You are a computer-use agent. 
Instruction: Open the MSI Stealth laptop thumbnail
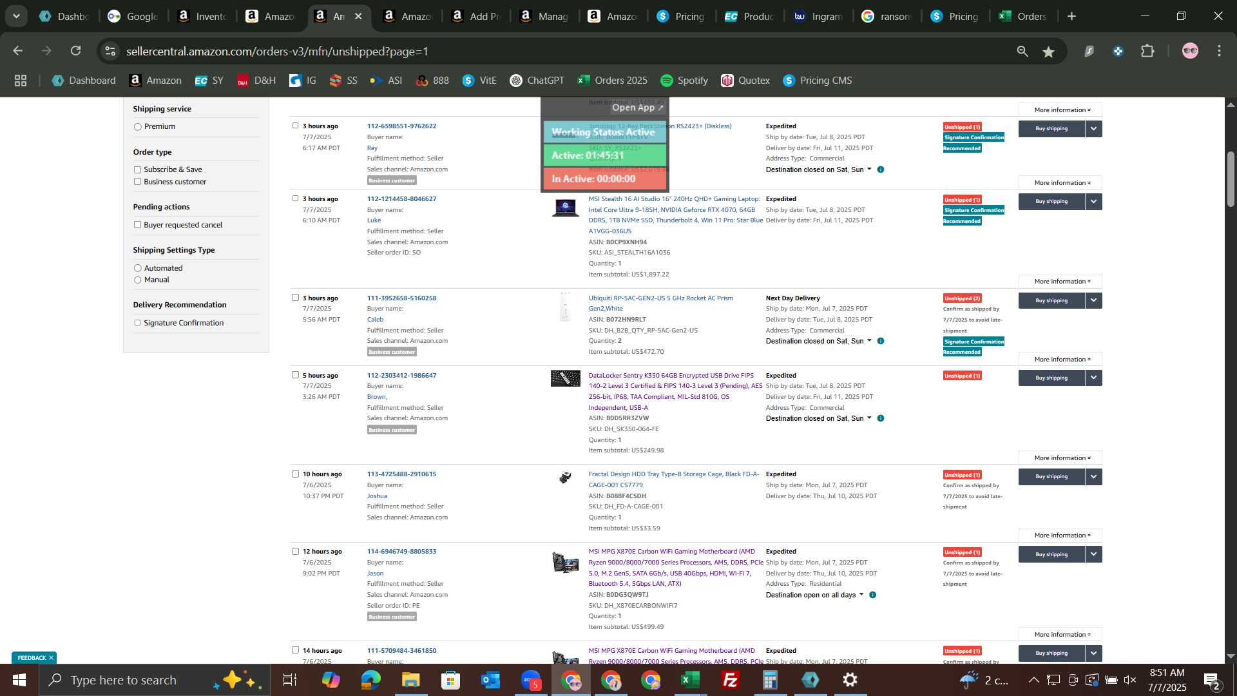(x=565, y=208)
